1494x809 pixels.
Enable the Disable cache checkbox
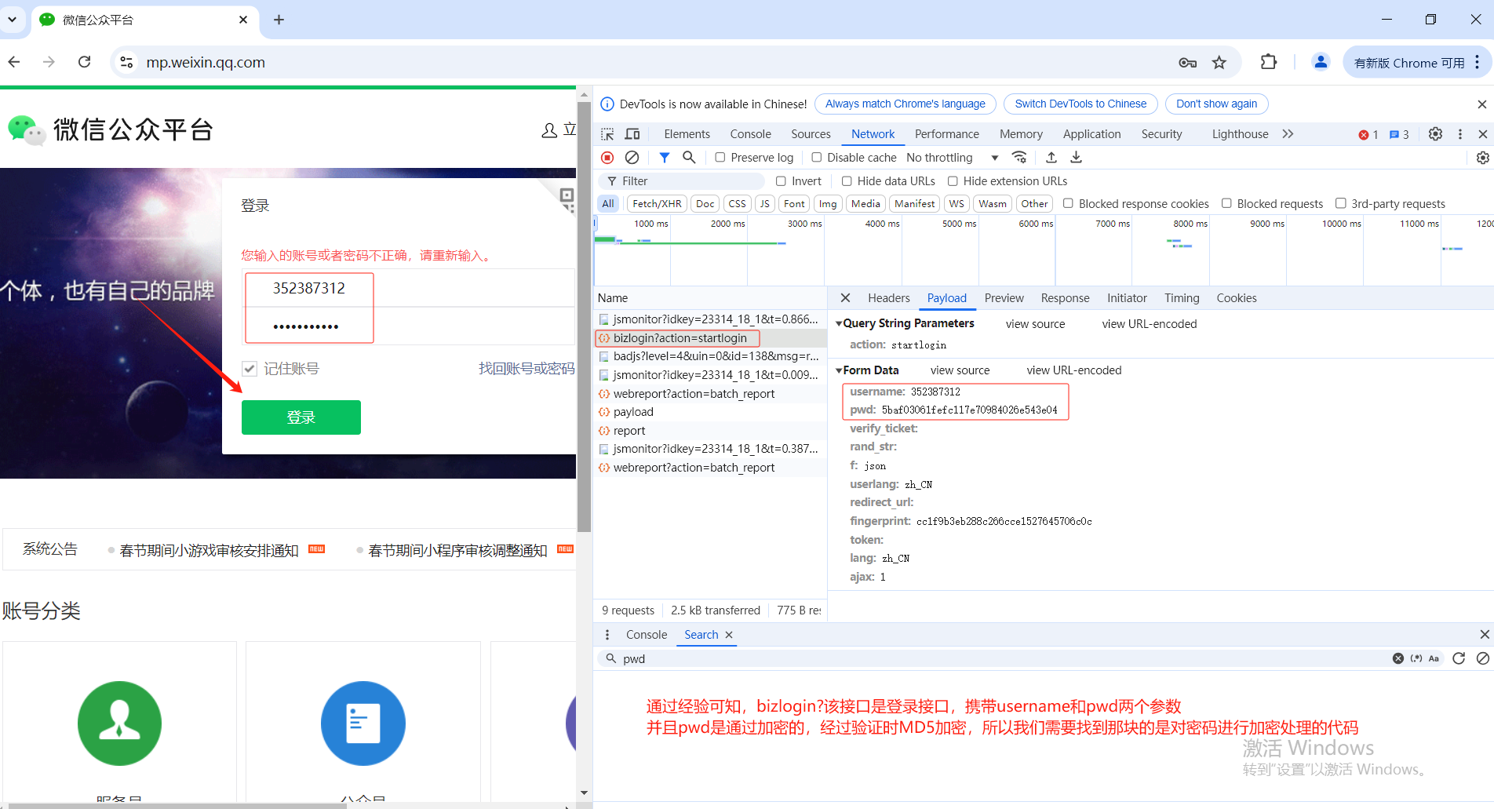click(817, 158)
